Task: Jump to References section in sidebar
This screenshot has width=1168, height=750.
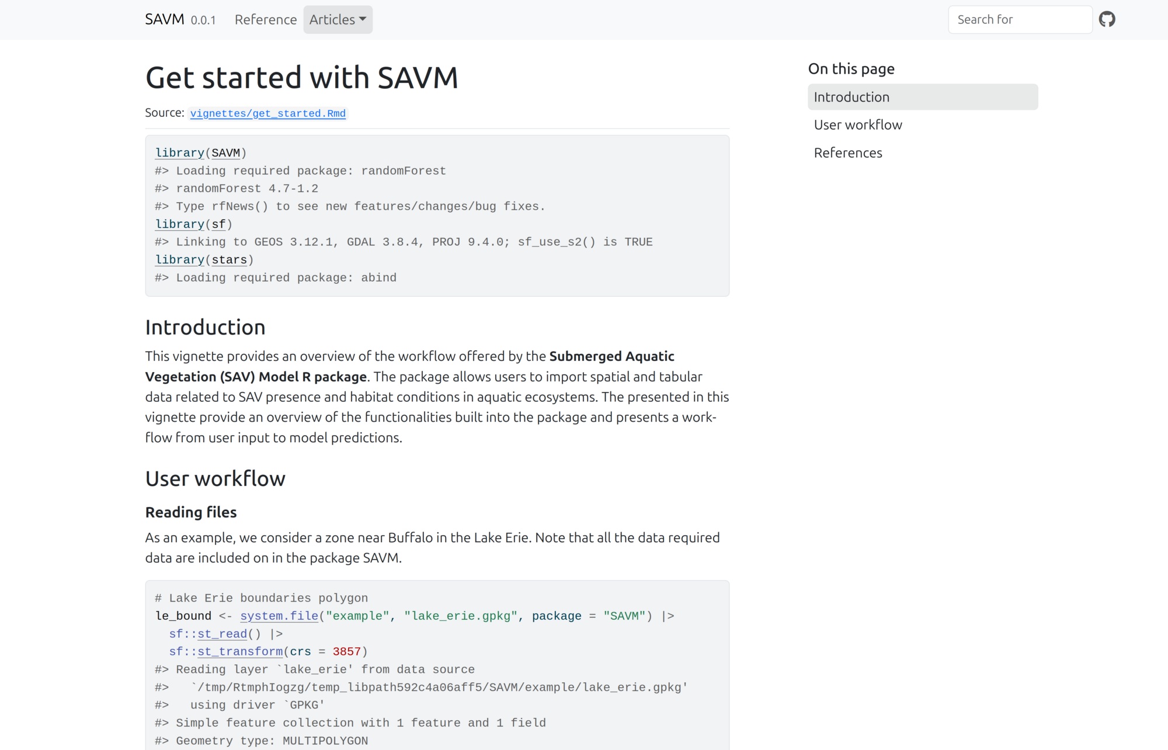Action: [x=848, y=153]
